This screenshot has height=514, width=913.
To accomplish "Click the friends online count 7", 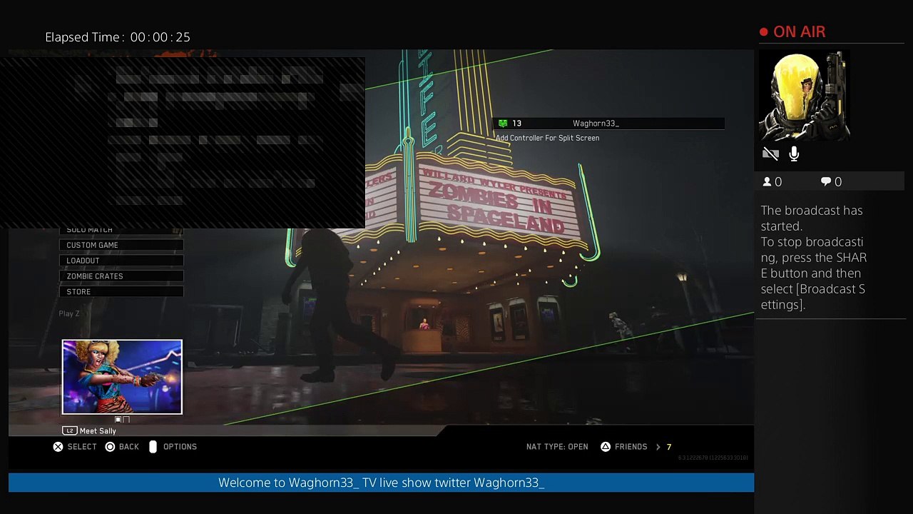I will point(668,447).
